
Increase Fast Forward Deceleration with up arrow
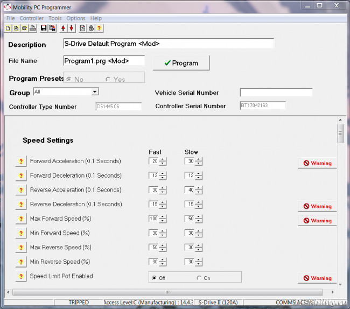pos(163,173)
